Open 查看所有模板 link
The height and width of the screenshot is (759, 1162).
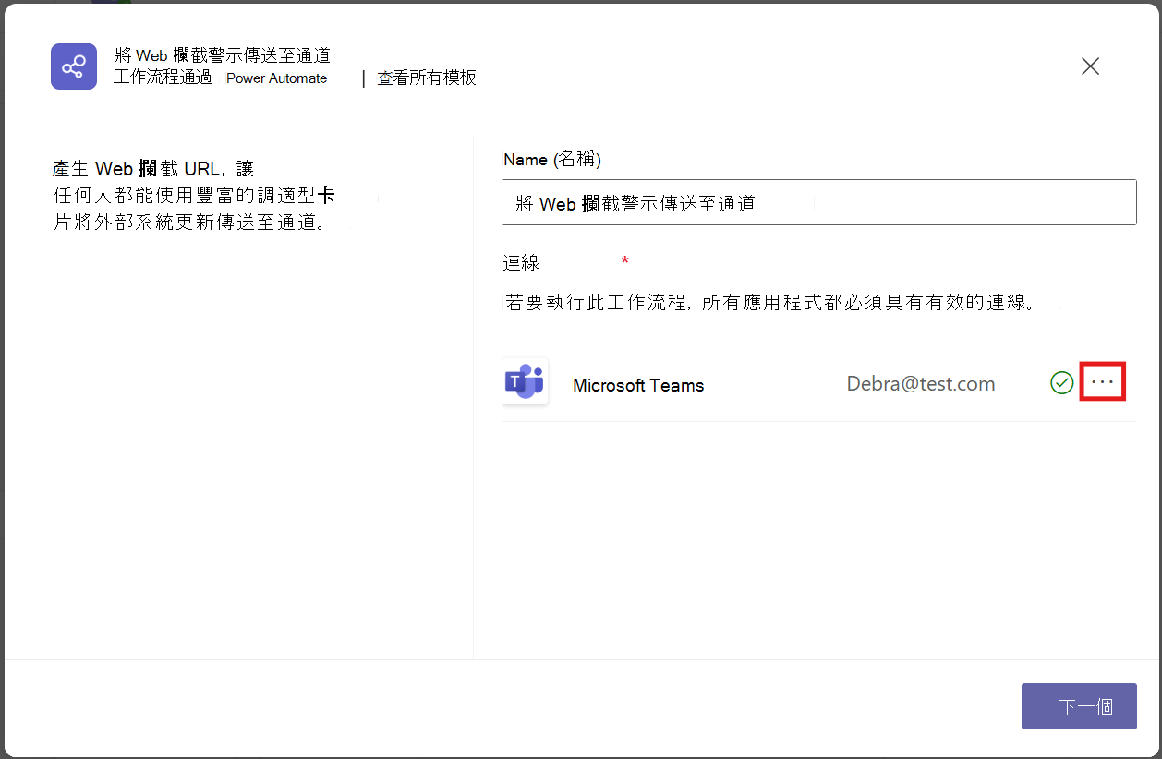tap(427, 78)
